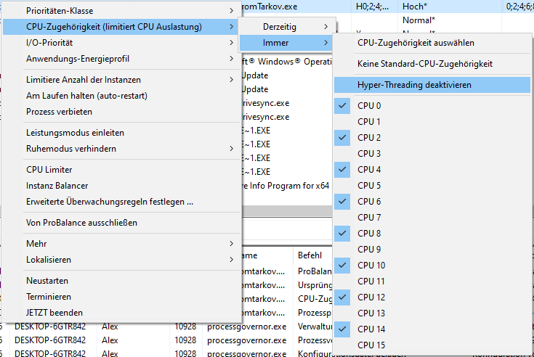Enable CPU 9 affinity entry
The height and width of the screenshot is (357, 534).
432,250
